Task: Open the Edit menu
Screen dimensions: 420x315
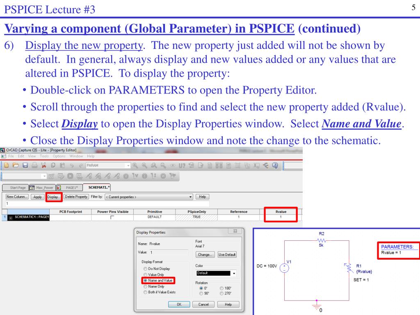Action: click(x=21, y=156)
